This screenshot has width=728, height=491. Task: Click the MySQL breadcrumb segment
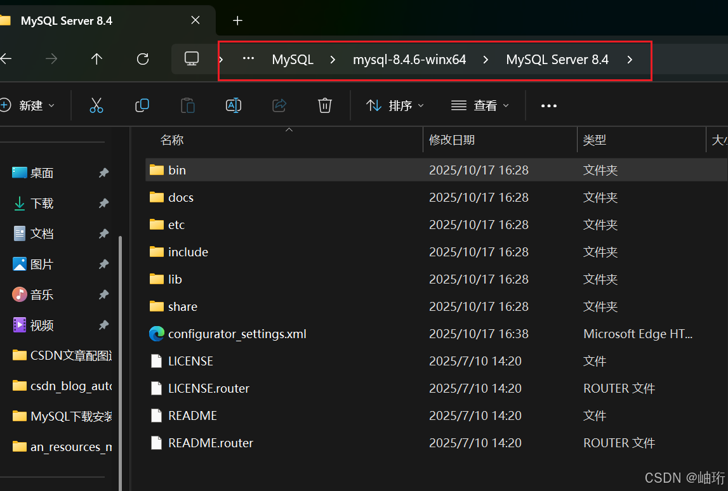[x=293, y=60]
